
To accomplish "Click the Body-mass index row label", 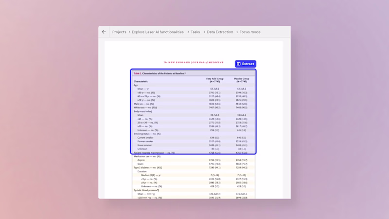I will (143, 111).
